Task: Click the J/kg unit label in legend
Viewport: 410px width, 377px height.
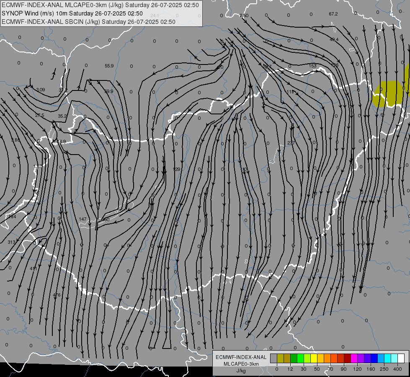Action: [x=241, y=371]
